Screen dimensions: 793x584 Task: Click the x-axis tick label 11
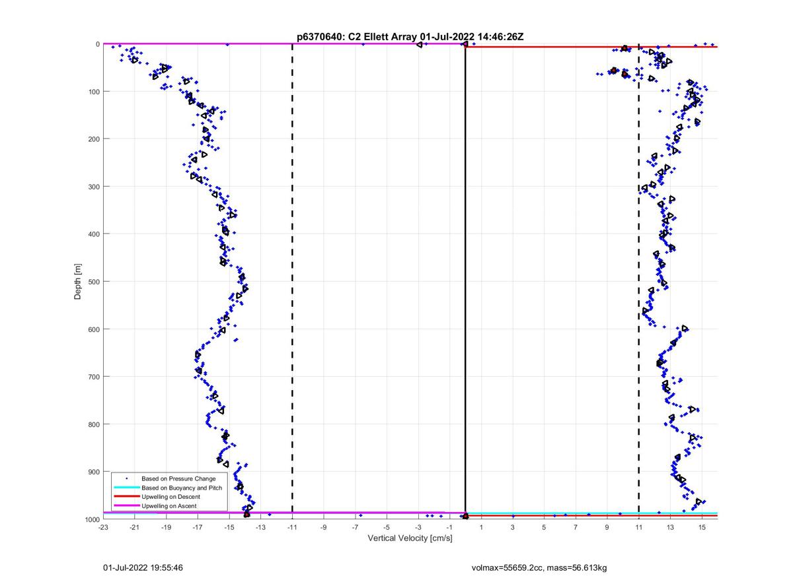pos(638,527)
